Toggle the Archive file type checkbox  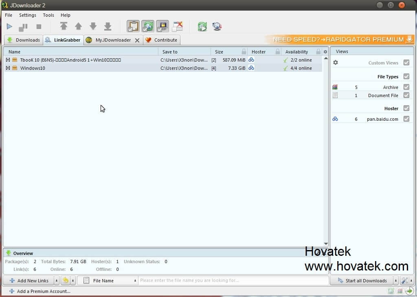(x=406, y=86)
